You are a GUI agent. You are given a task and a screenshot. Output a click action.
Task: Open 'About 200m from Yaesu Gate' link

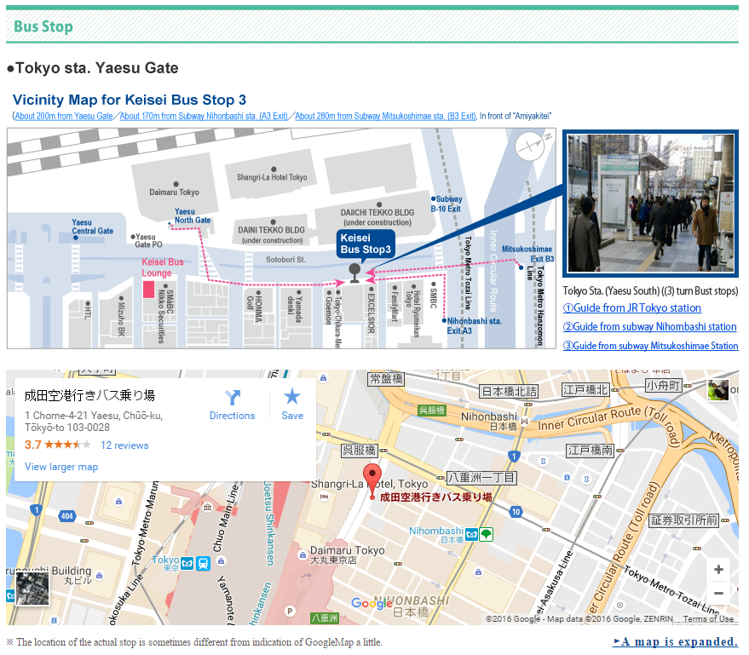tap(64, 116)
